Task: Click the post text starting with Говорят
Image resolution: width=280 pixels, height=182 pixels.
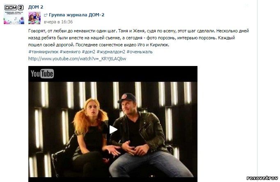Action: (139, 38)
